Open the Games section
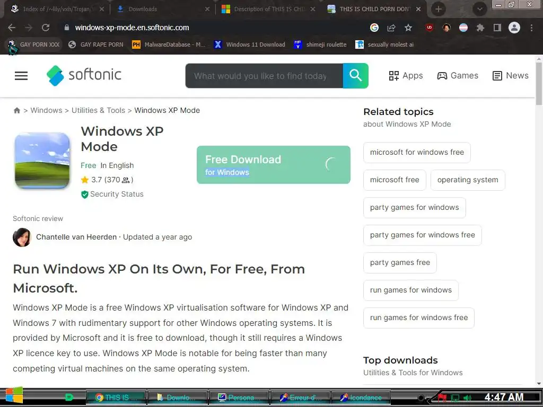543x407 pixels. [x=458, y=76]
